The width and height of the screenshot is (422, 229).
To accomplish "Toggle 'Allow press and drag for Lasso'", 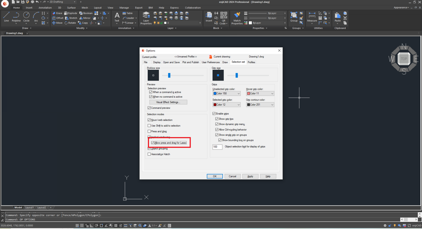I will tap(153, 143).
